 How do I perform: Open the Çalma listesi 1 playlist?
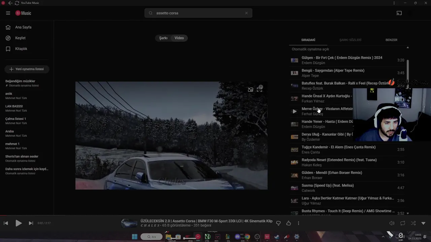tap(27, 121)
